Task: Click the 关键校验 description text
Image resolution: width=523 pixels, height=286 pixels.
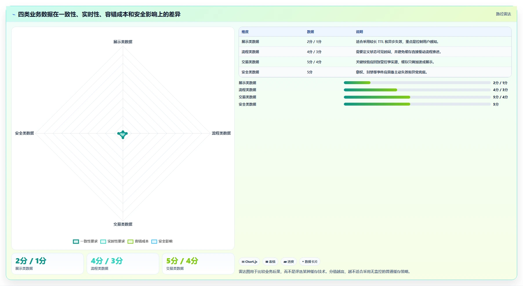Action: point(395,62)
